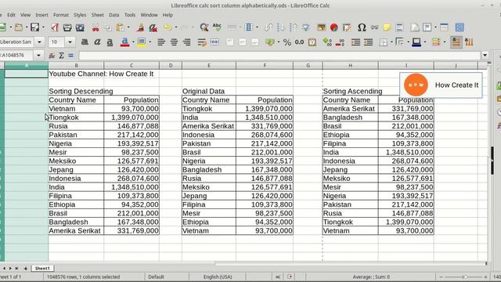Toggle italic formatting

click(x=97, y=42)
